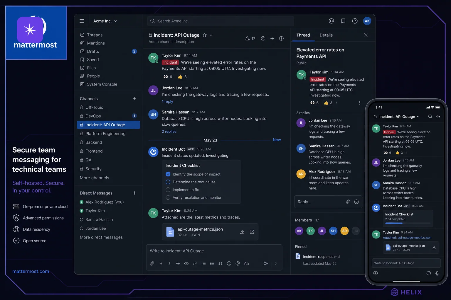Open channel info icon in header
Screen dimensions: 451x300
281,38
